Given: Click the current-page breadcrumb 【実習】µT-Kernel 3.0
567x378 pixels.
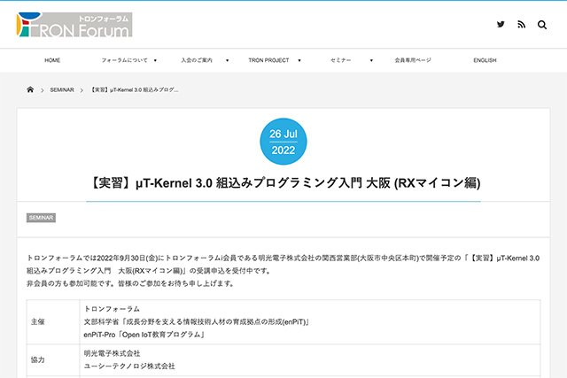Looking at the screenshot, I should pyautogui.click(x=134, y=89).
